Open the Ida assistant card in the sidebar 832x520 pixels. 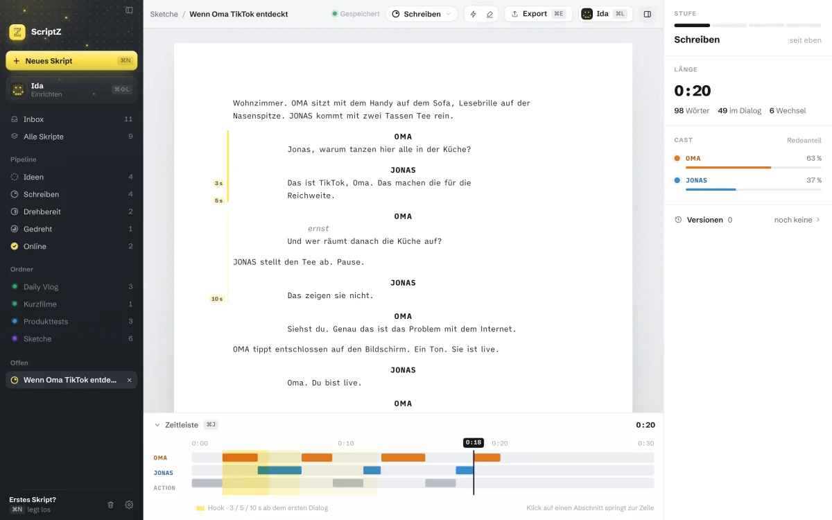(x=71, y=89)
